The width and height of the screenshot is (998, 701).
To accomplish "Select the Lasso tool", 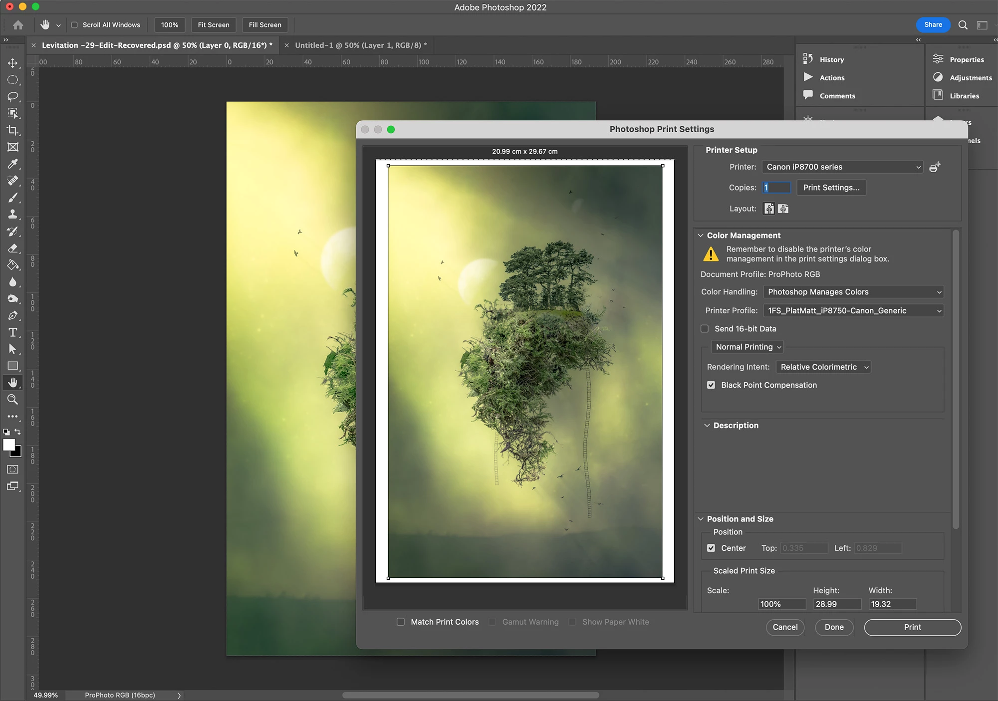I will (13, 96).
